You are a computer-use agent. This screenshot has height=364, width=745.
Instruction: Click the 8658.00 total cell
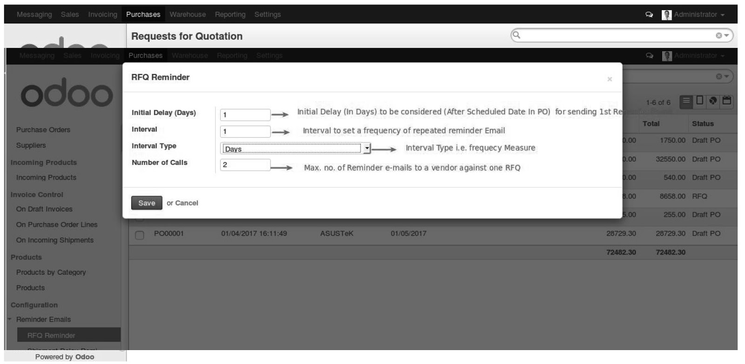[672, 196]
